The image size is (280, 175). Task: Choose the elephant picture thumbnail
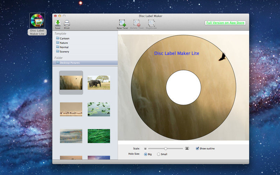[x=99, y=83]
